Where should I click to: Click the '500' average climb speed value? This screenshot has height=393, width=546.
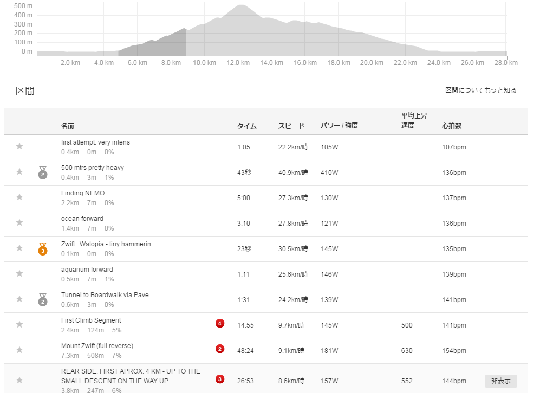pyautogui.click(x=407, y=325)
